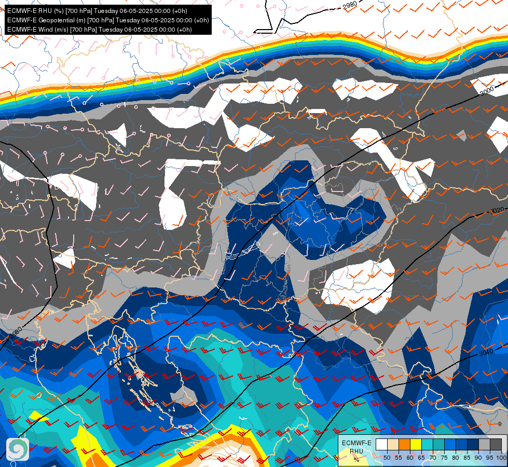Click the white legend swatch below 50%

tap(381, 444)
